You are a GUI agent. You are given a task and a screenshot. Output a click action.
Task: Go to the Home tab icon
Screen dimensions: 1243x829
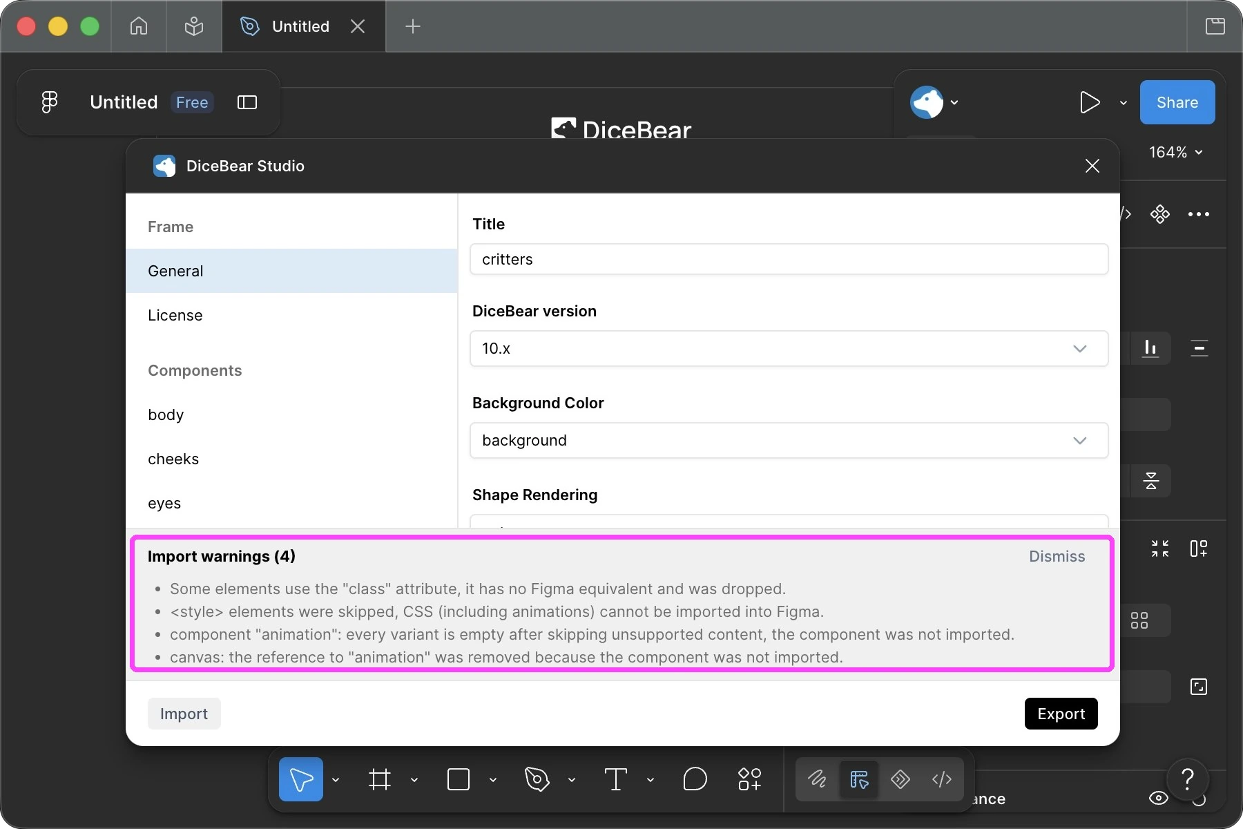[139, 26]
